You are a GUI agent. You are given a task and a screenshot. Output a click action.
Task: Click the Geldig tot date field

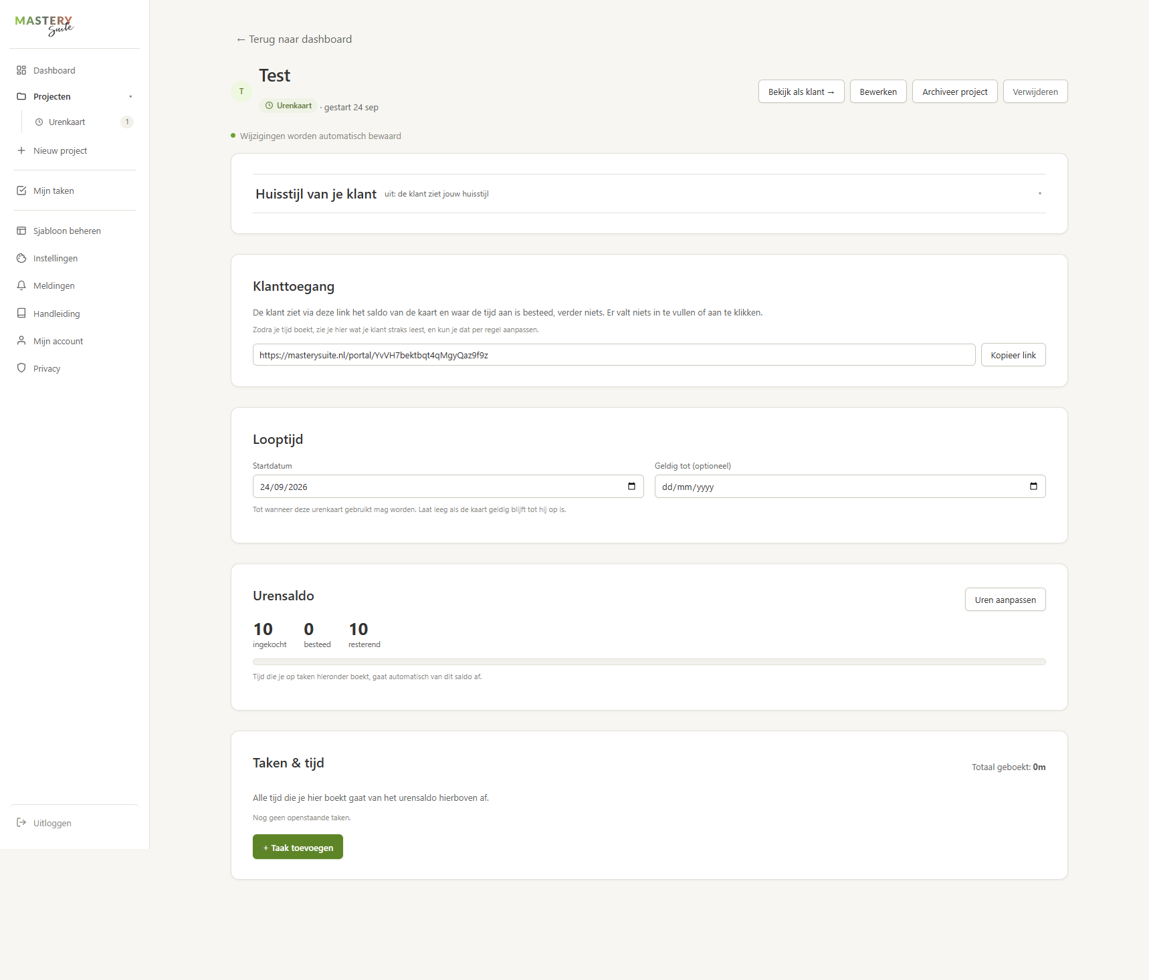tap(850, 487)
